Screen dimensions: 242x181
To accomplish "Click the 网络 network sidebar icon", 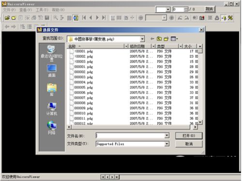I will pos(52,128).
